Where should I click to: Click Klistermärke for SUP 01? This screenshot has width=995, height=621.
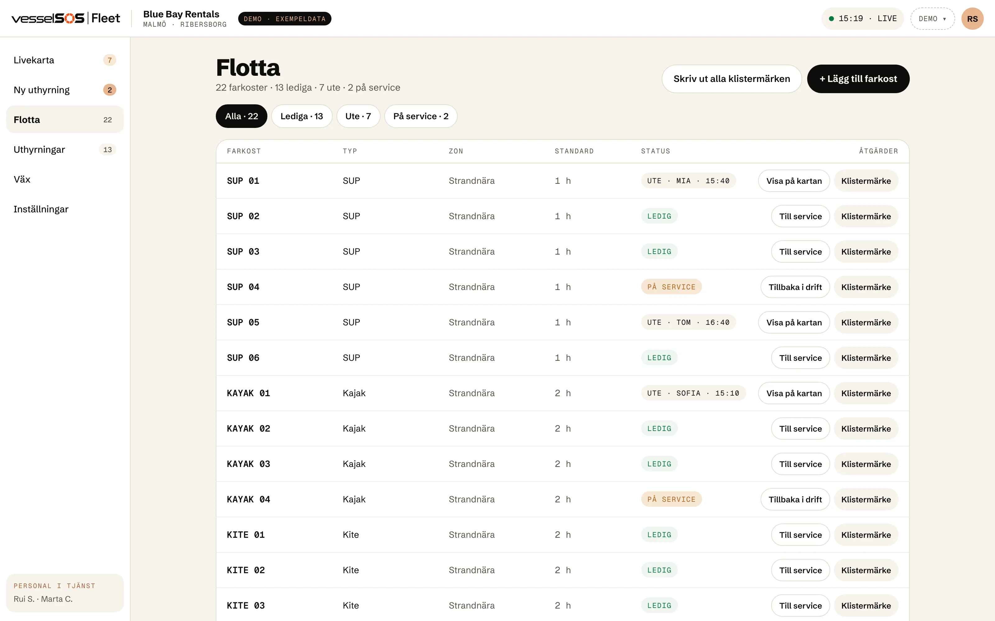click(866, 181)
